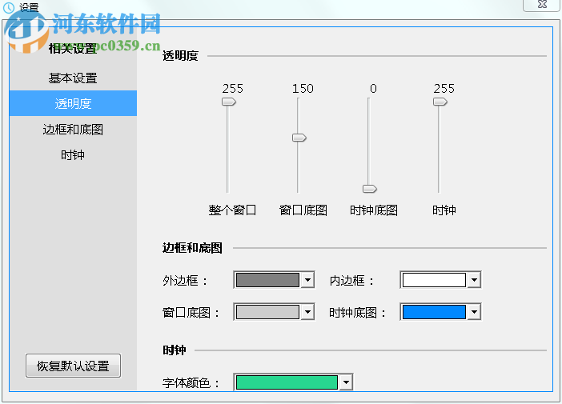The height and width of the screenshot is (404, 562).
Task: Click the 内边框 label
Action: click(x=351, y=281)
